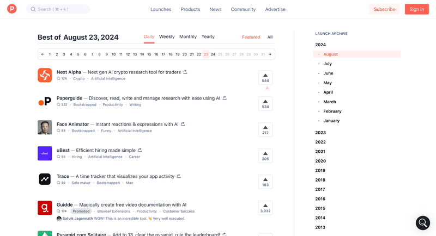This screenshot has width=436, height=236.
Task: Select day 22 in the date pager
Action: point(199,54)
